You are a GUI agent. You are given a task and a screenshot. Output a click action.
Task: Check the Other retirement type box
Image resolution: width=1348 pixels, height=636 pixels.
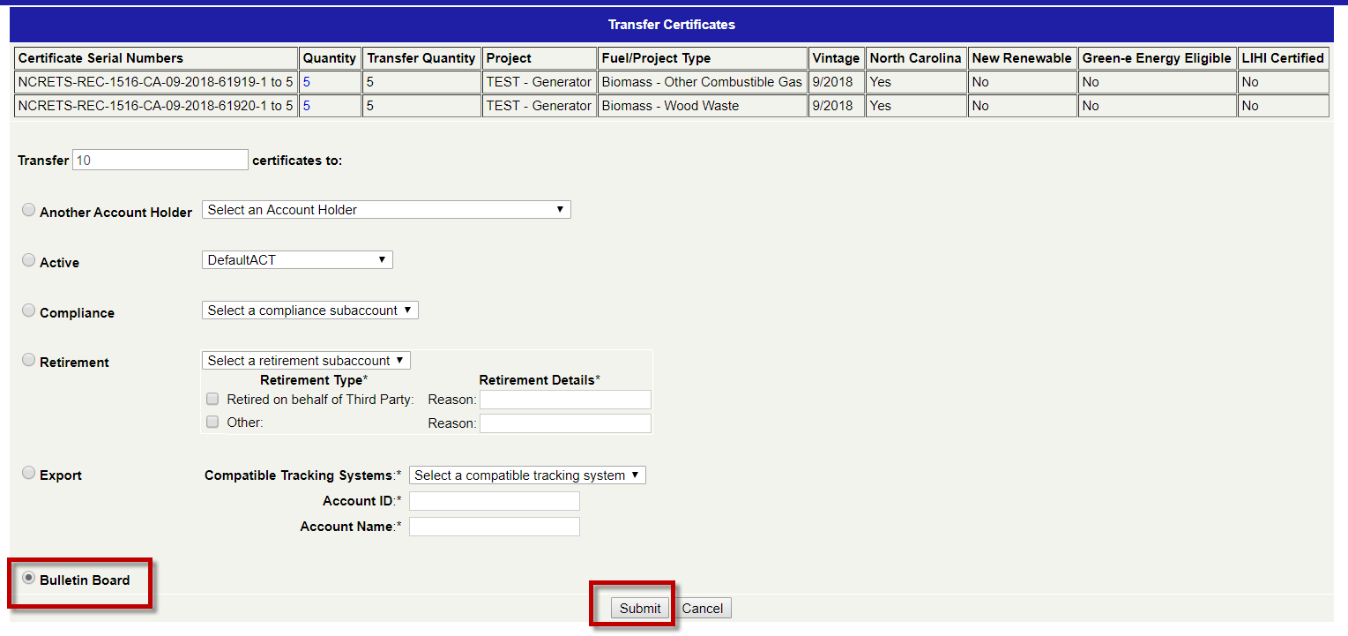[212, 422]
